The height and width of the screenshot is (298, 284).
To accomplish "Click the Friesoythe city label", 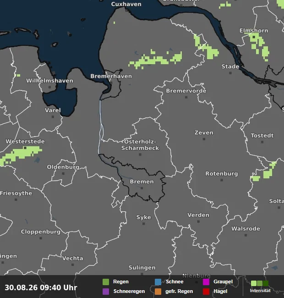I will click(16, 193).
